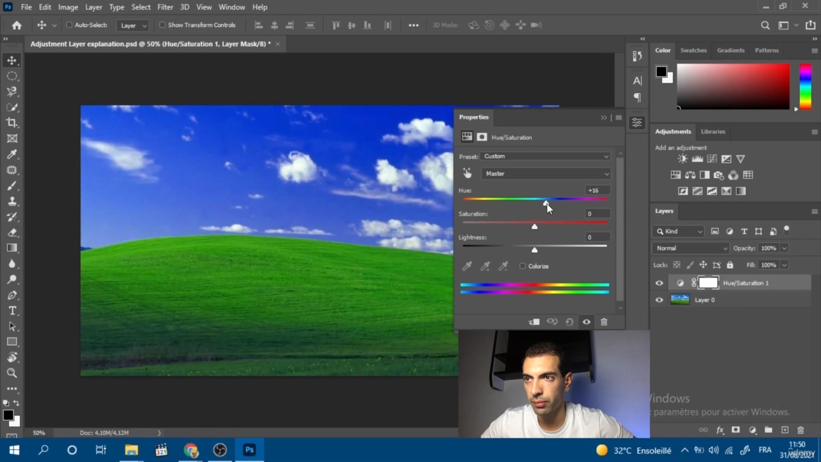Open the Filter menu
This screenshot has width=821, height=462.
pos(165,7)
